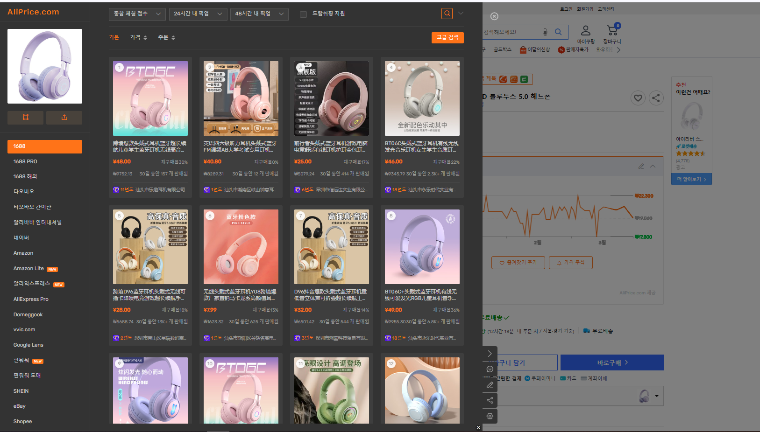Image resolution: width=760 pixels, height=432 pixels.
Task: Select 알리익스프레스 in the sidebar
Action: tap(32, 284)
